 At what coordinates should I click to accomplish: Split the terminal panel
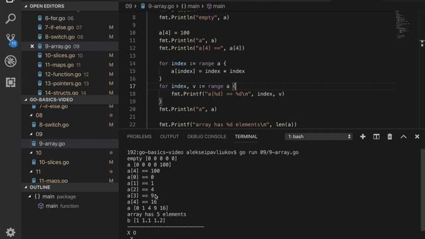[x=377, y=137]
